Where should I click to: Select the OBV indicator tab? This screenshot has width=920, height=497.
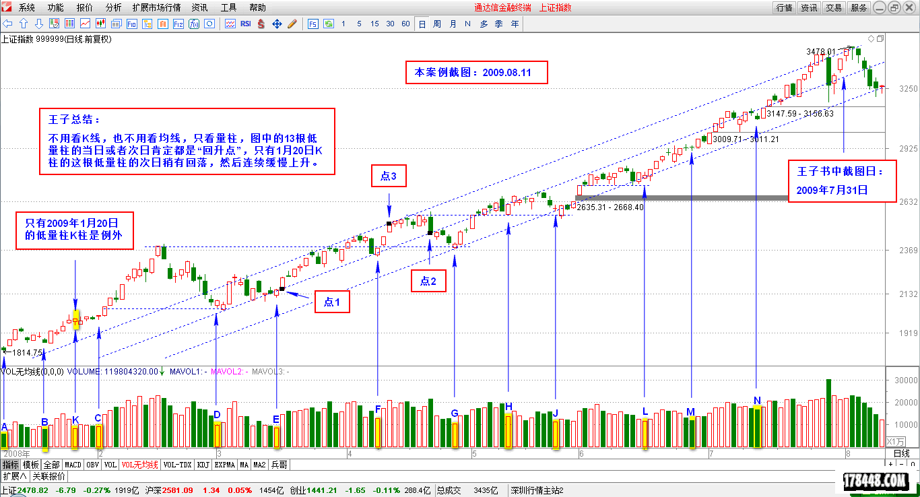[x=93, y=465]
